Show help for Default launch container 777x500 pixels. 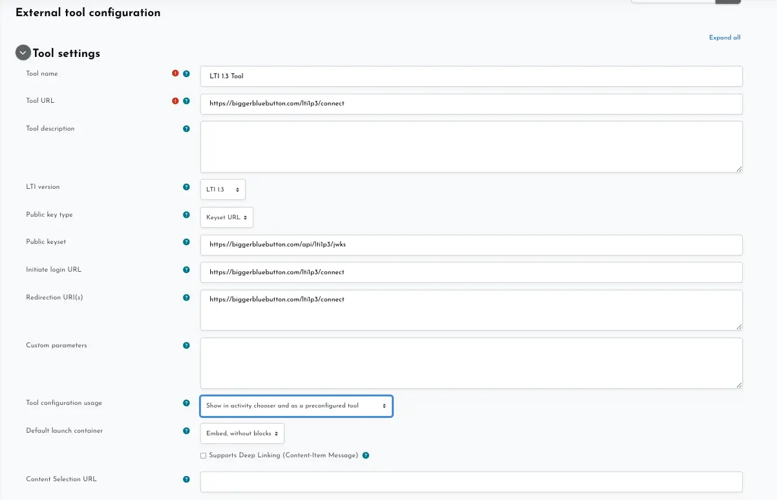186,431
